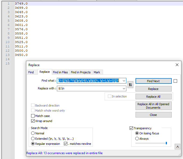Open the 'Find what' history dropdown
This screenshot has height=159, width=183.
click(x=124, y=81)
